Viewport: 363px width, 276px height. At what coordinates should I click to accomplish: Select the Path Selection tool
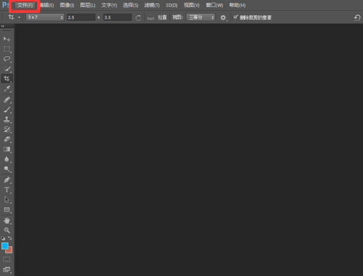(7, 199)
